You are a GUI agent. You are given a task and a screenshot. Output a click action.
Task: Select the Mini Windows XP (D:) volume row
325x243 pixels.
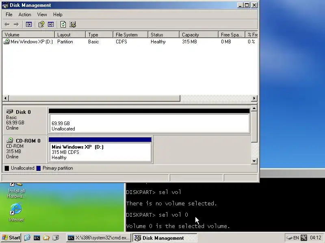(x=130, y=42)
